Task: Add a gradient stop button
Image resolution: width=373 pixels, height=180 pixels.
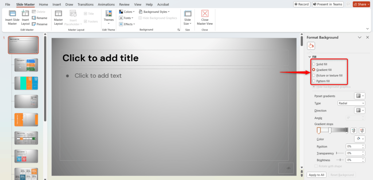Action: [x=353, y=130]
